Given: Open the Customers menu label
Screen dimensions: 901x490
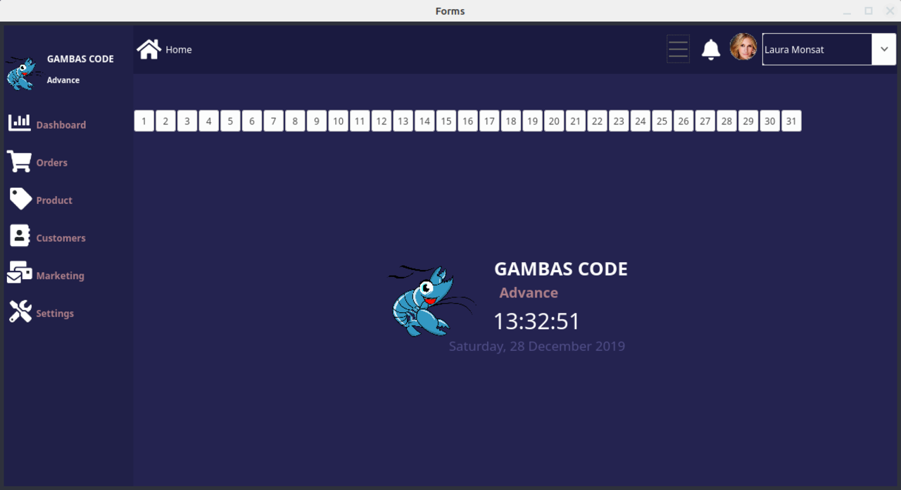Looking at the screenshot, I should 61,238.
